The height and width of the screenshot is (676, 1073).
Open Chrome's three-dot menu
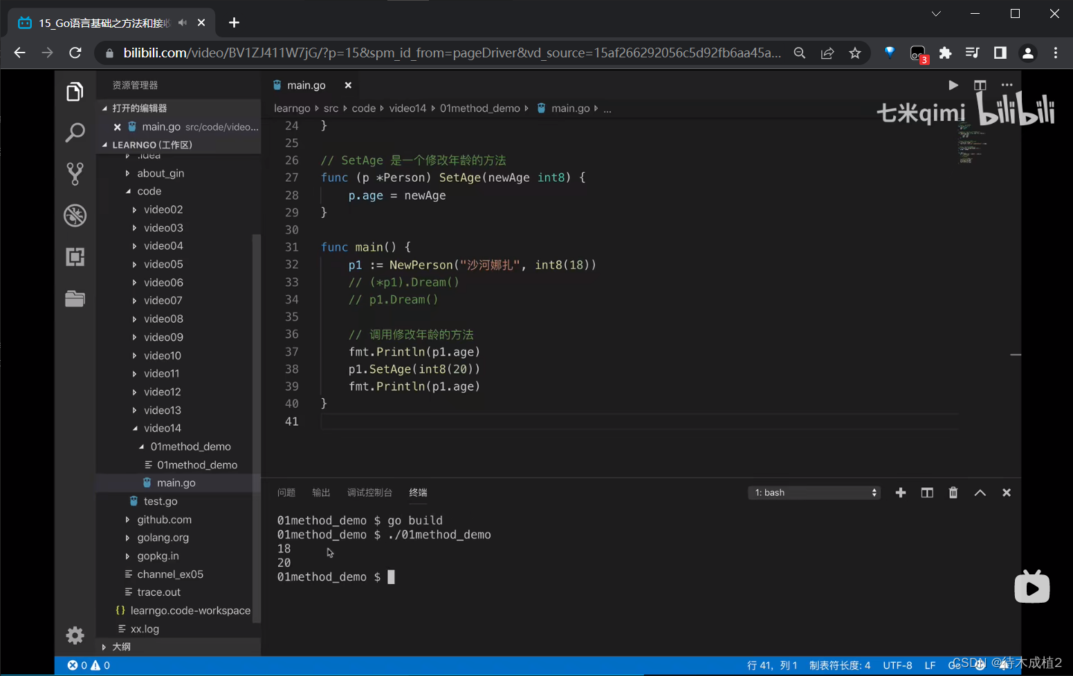(1056, 53)
